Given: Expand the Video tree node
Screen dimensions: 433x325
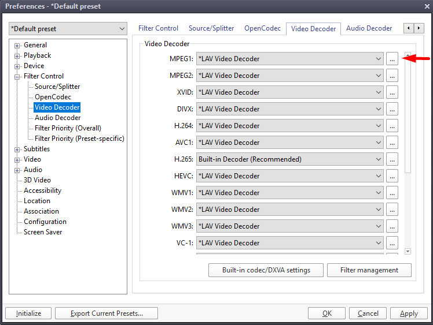Looking at the screenshot, I should coord(17,160).
